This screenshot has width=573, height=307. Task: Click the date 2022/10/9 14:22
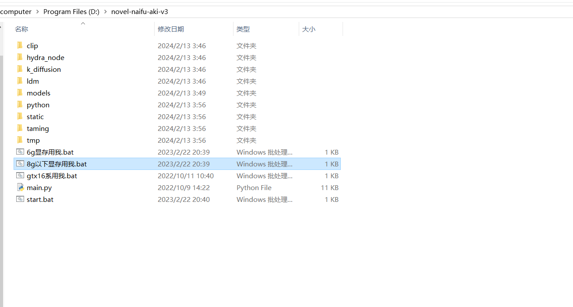[x=184, y=187]
